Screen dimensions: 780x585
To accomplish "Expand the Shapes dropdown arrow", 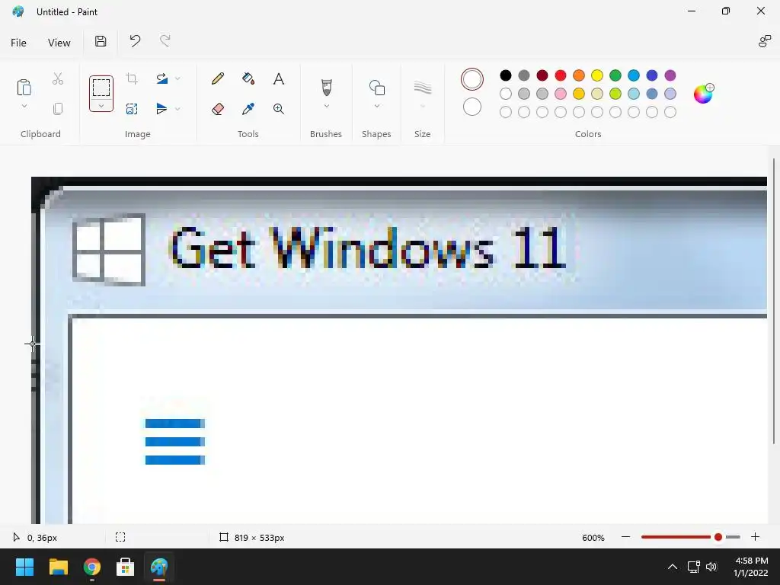I will pos(376,106).
